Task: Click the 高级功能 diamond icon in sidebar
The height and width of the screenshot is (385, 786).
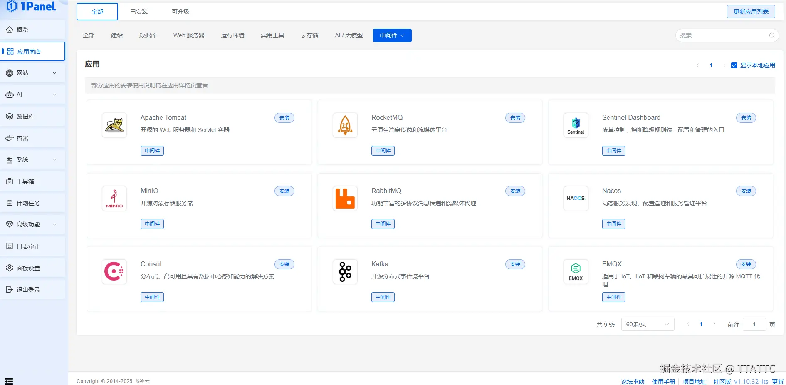Action: click(x=10, y=224)
